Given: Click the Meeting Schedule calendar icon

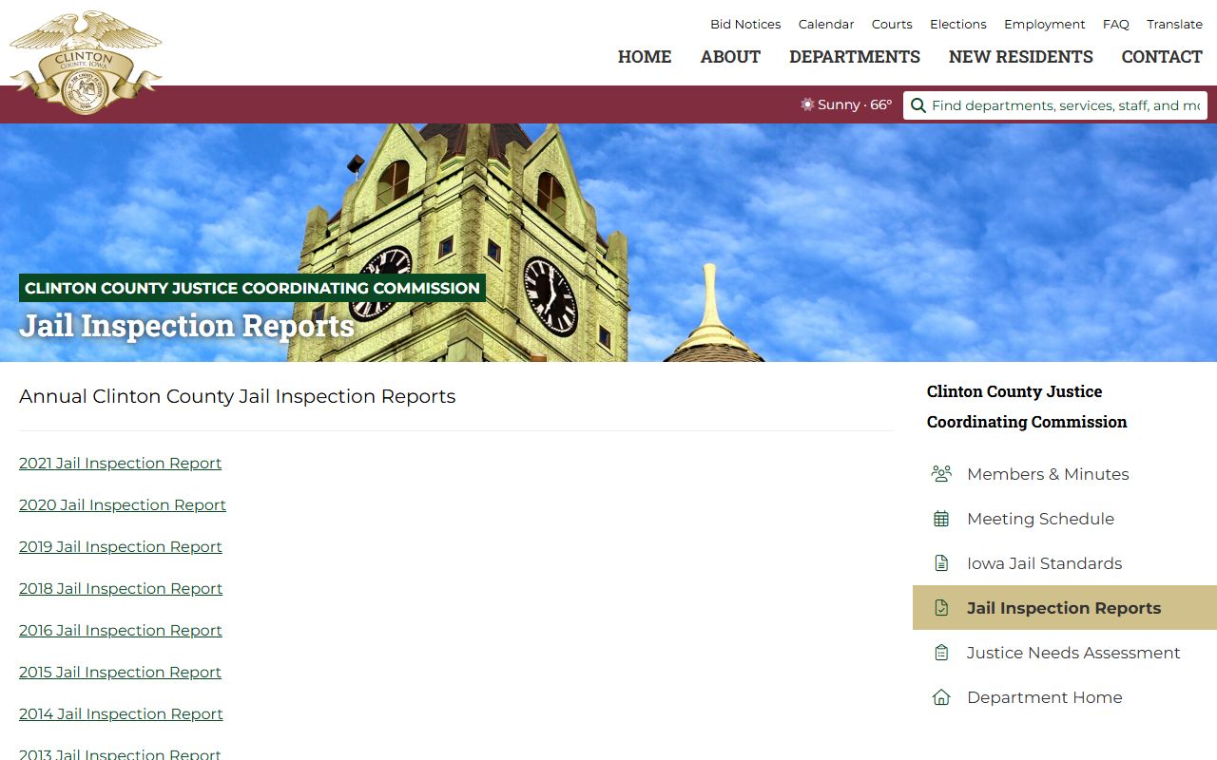Looking at the screenshot, I should pyautogui.click(x=941, y=519).
